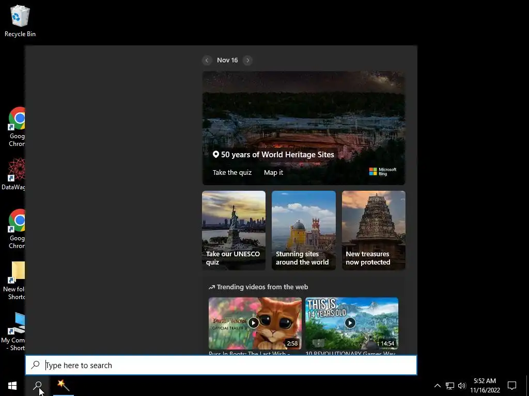Viewport: 529px width, 396px height.
Task: Show hidden system tray icons
Action: point(437,386)
